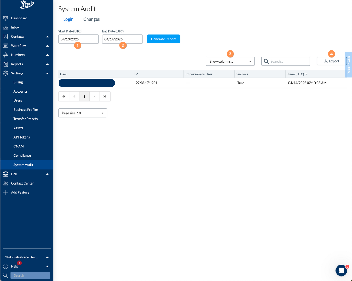
Task: Open Users under Settings
Action: pyautogui.click(x=18, y=101)
